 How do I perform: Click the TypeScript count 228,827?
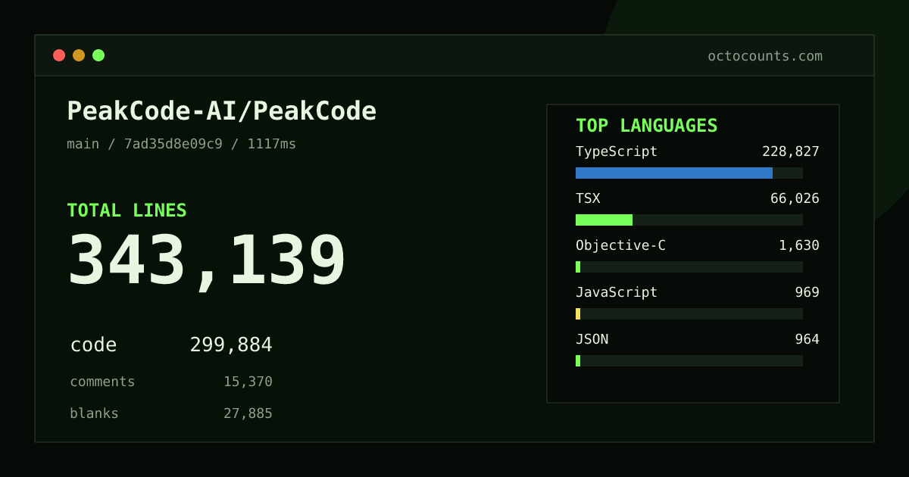tap(791, 151)
